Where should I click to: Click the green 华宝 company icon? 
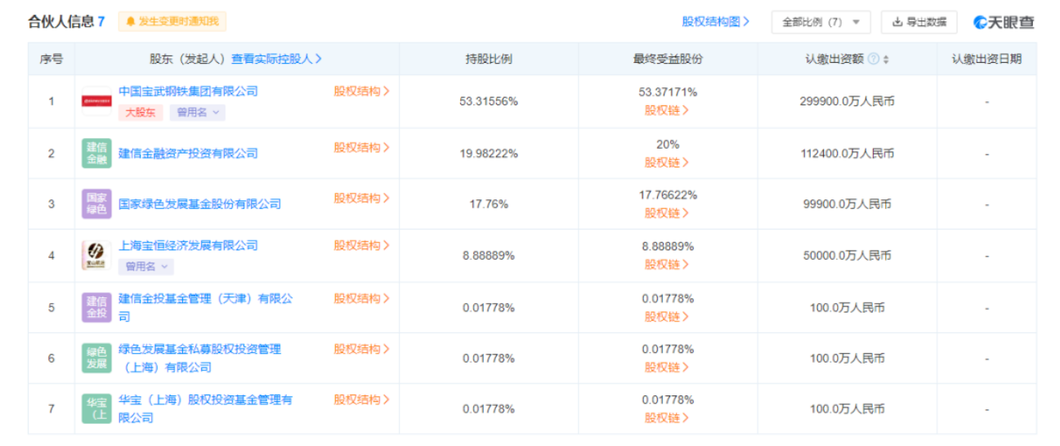pos(96,408)
